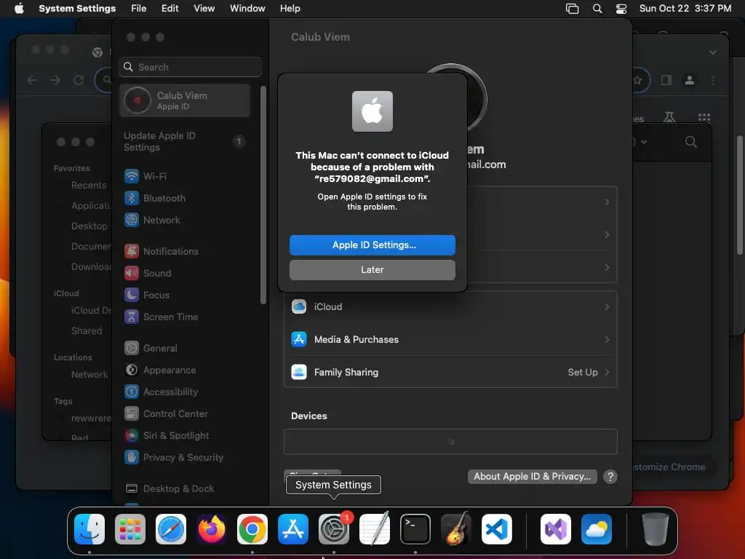Open the Family Sharing row chevron
745x559 pixels.
(x=607, y=372)
